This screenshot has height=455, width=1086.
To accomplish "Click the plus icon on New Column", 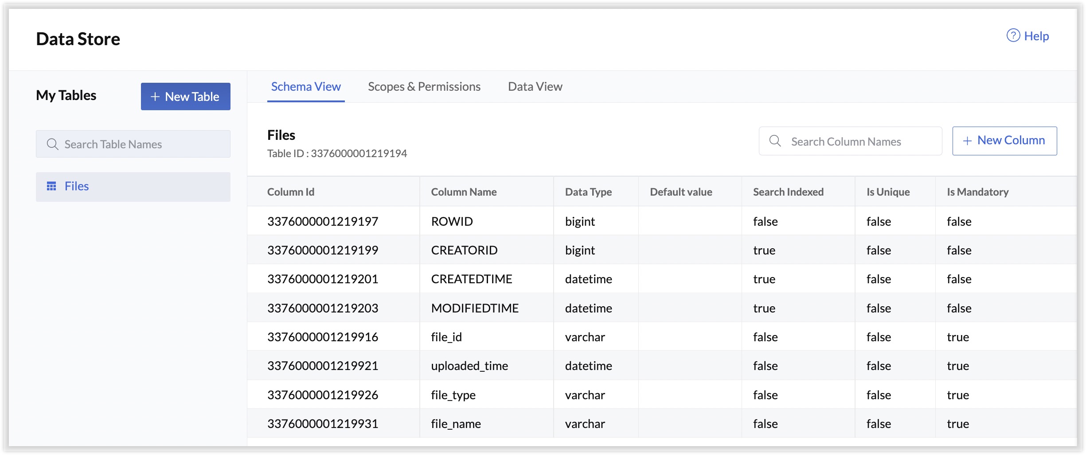I will [x=967, y=141].
